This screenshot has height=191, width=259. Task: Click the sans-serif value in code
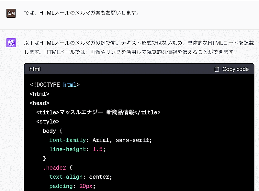(x=134, y=140)
